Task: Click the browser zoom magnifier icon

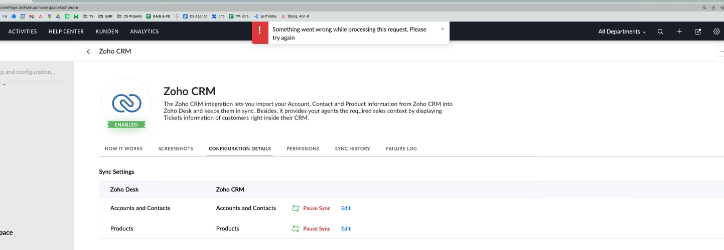Action: tap(704, 7)
